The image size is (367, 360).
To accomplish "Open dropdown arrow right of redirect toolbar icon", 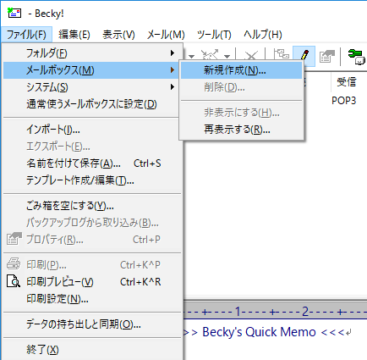I will pyautogui.click(x=227, y=57).
